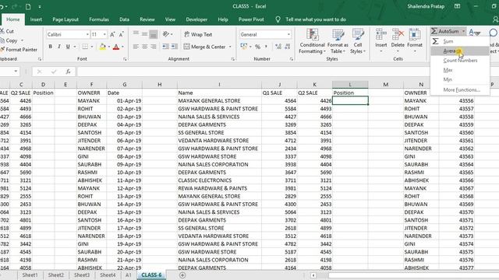Click the AutoSum button
Screen dimensions: 499x280
point(445,31)
